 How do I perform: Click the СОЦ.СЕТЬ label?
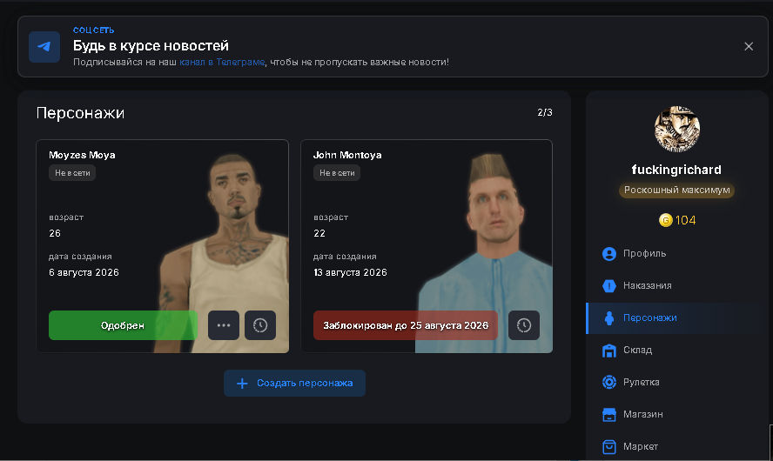94,30
